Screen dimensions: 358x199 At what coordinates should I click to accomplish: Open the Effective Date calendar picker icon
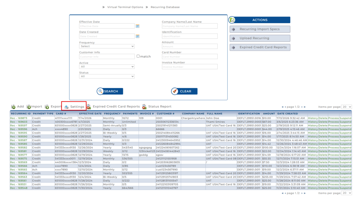coord(137,26)
